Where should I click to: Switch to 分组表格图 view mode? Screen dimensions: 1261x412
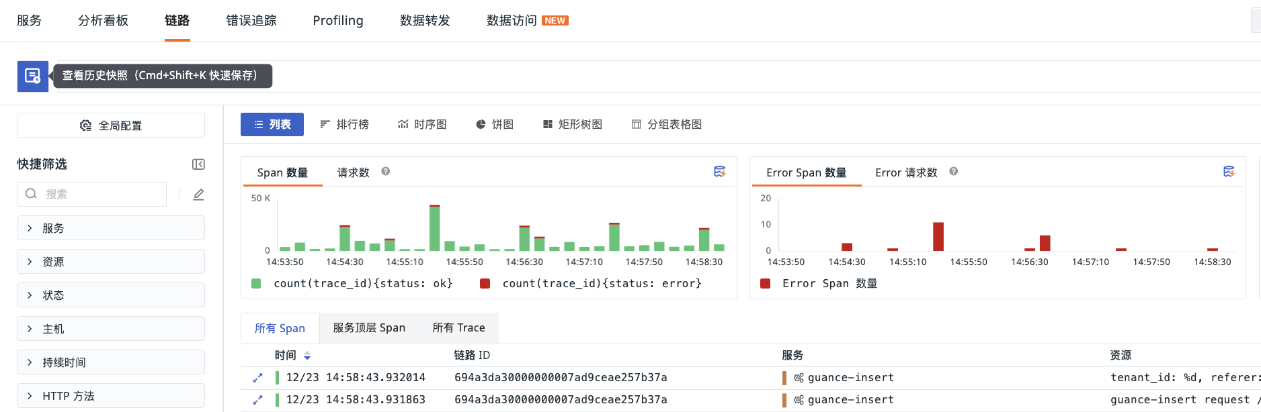click(x=667, y=124)
